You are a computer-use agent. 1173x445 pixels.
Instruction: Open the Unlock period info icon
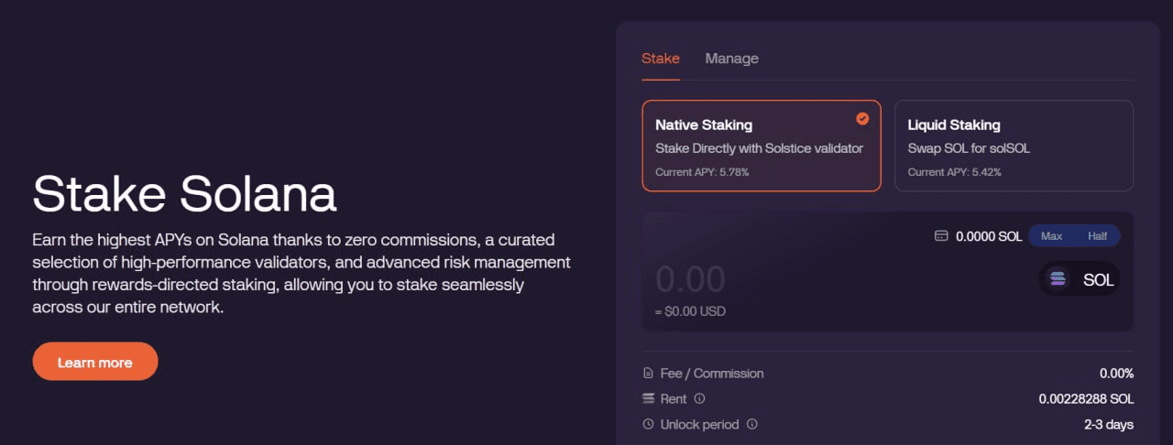(752, 425)
